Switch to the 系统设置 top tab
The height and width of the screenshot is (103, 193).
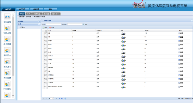click(x=36, y=9)
